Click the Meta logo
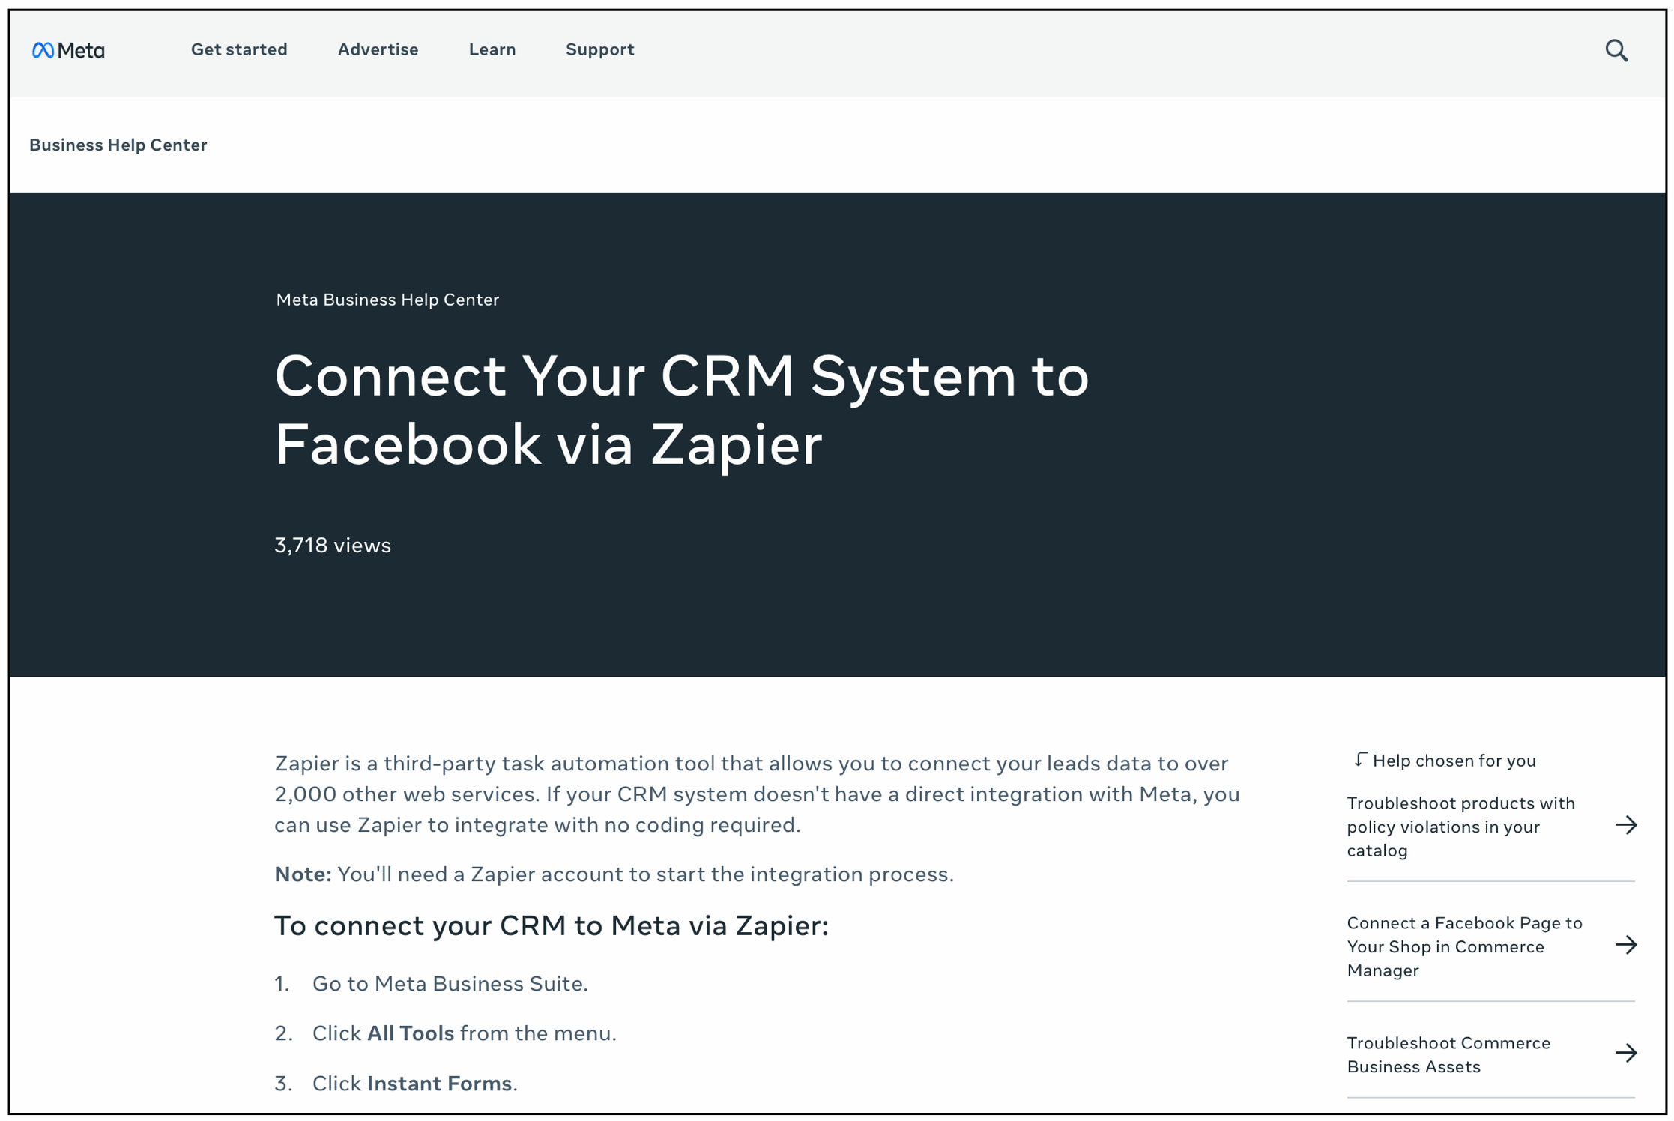Image resolution: width=1674 pixels, height=1121 pixels. click(x=68, y=50)
